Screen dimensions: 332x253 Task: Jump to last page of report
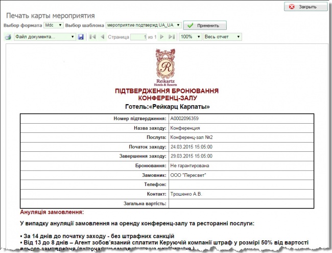pos(172,37)
